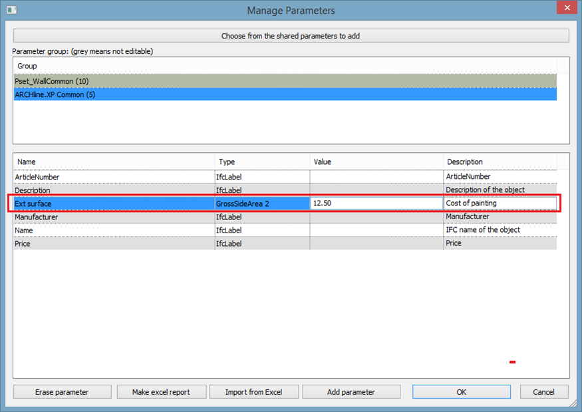Click the Add parameter button
582x412 pixels.
(351, 392)
